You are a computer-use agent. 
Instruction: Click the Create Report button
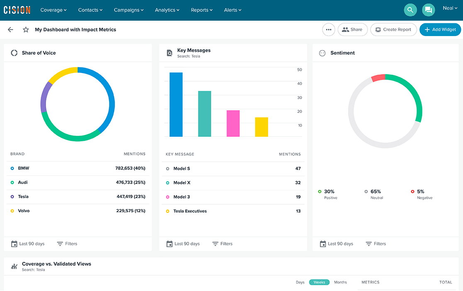point(393,30)
